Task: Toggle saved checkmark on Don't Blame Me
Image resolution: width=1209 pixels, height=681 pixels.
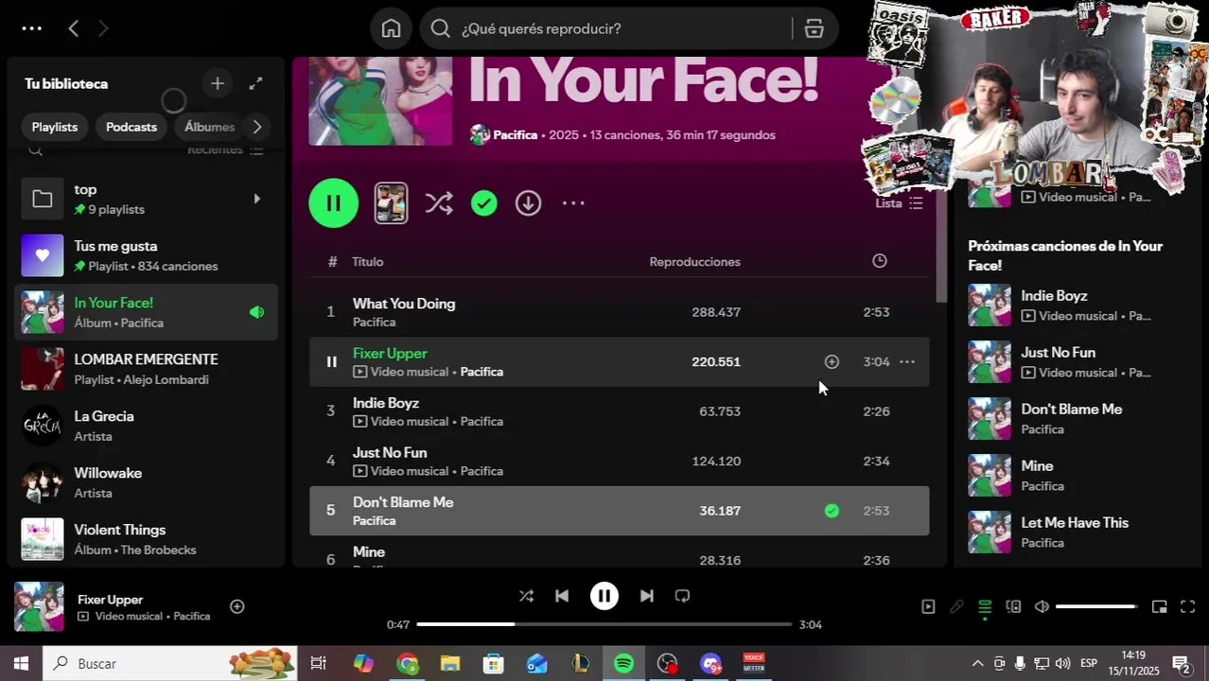Action: 832,511
